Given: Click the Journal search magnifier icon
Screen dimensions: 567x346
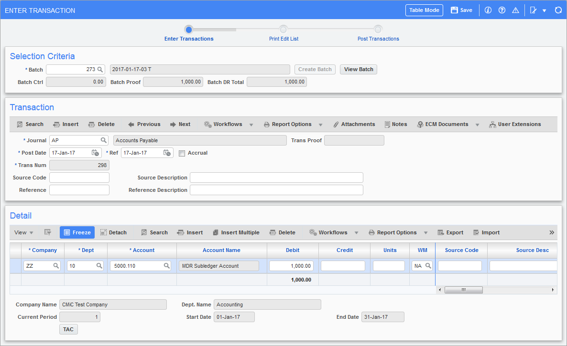Looking at the screenshot, I should point(103,140).
